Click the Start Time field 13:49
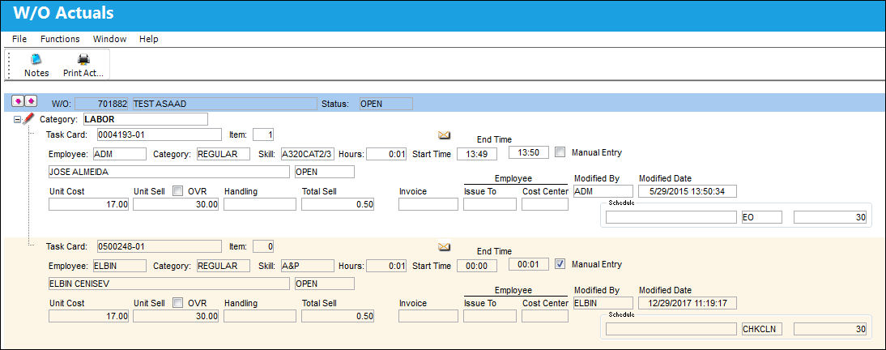The width and height of the screenshot is (886, 350). 477,154
